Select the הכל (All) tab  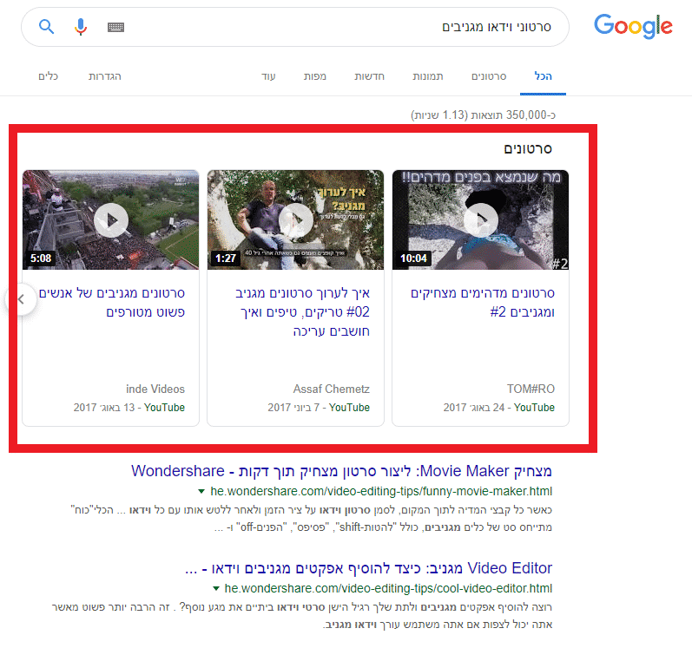(x=543, y=76)
